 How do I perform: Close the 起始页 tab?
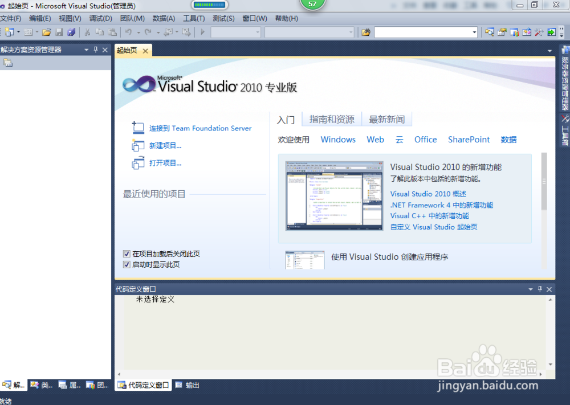(x=145, y=51)
